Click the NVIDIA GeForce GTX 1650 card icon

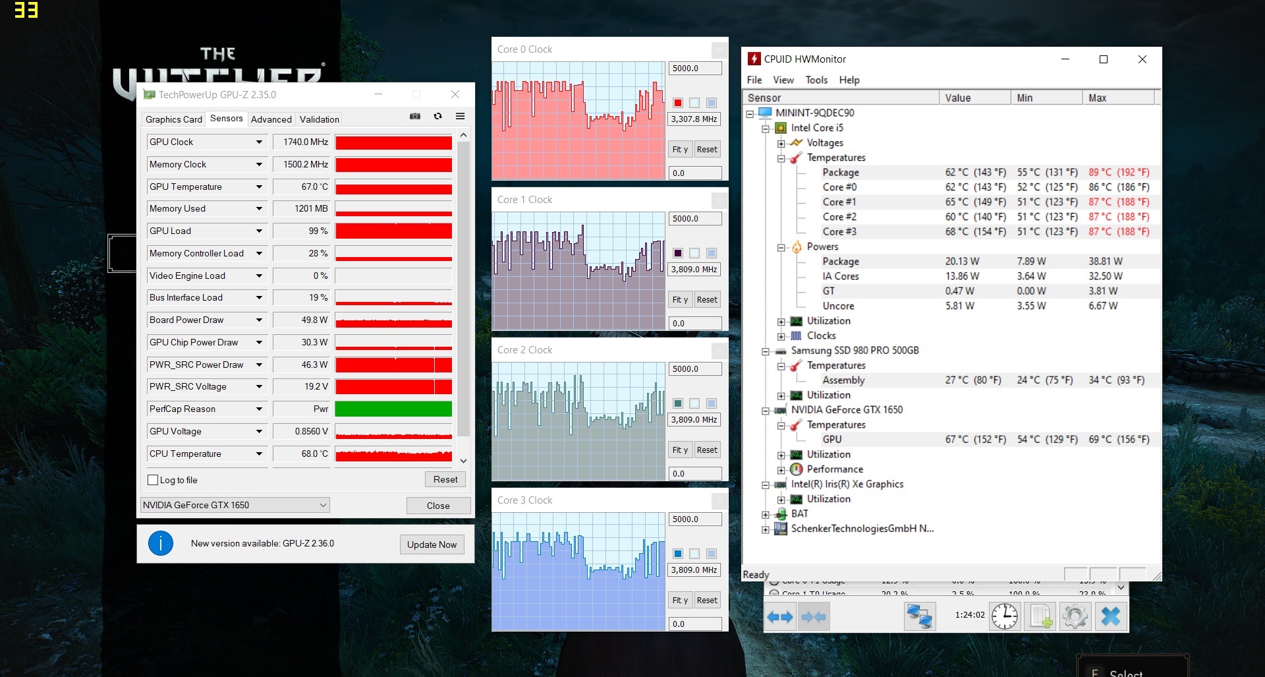(781, 410)
